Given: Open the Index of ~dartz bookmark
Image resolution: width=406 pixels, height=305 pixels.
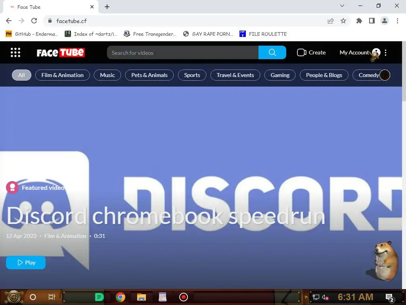Looking at the screenshot, I should tap(91, 34).
